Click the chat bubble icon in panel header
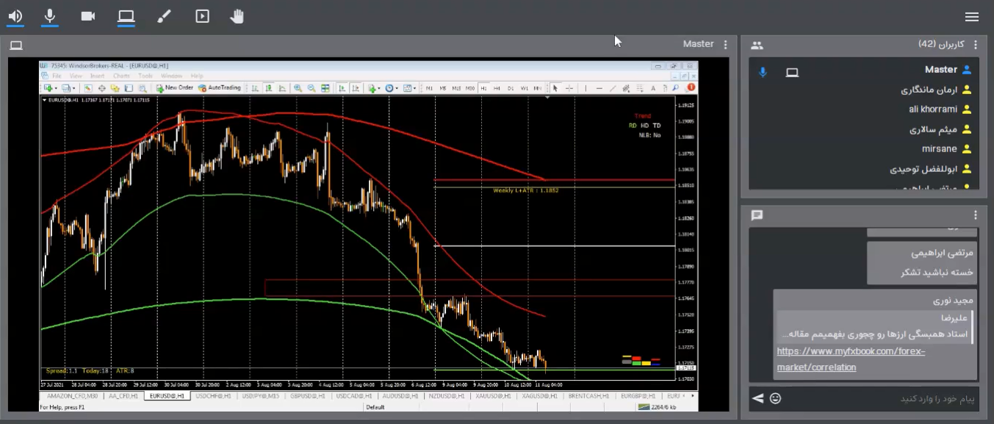 (757, 215)
